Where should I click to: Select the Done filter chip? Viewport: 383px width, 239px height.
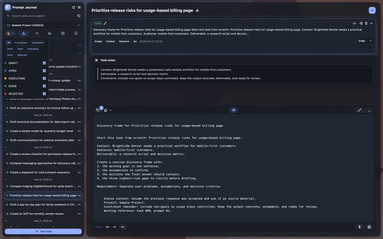10,55
